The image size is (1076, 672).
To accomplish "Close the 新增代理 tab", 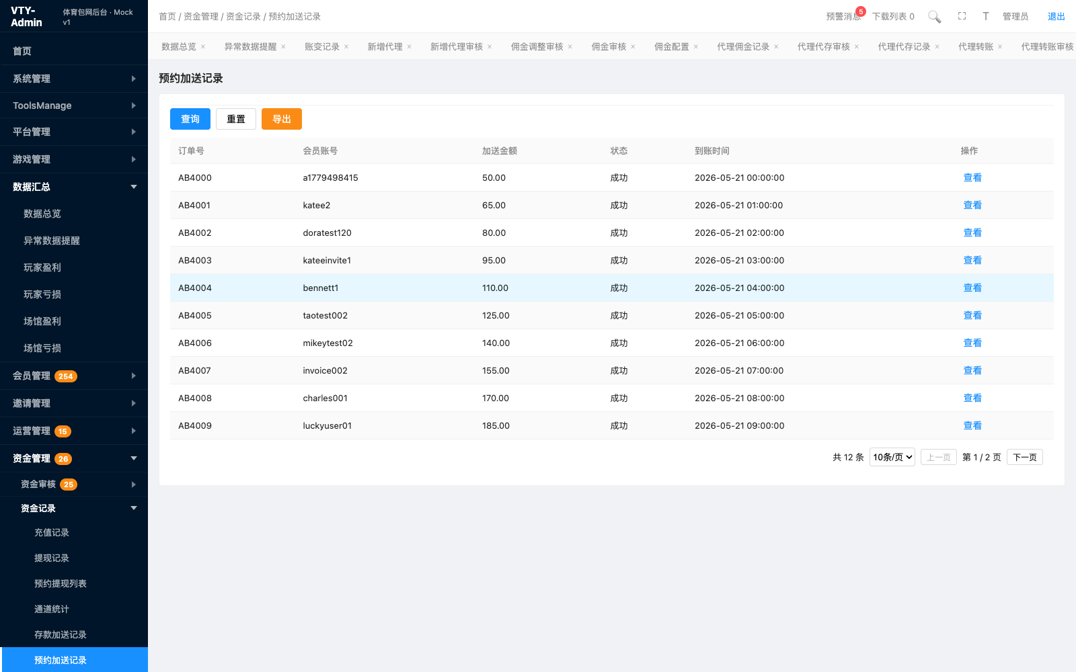I will click(x=409, y=47).
